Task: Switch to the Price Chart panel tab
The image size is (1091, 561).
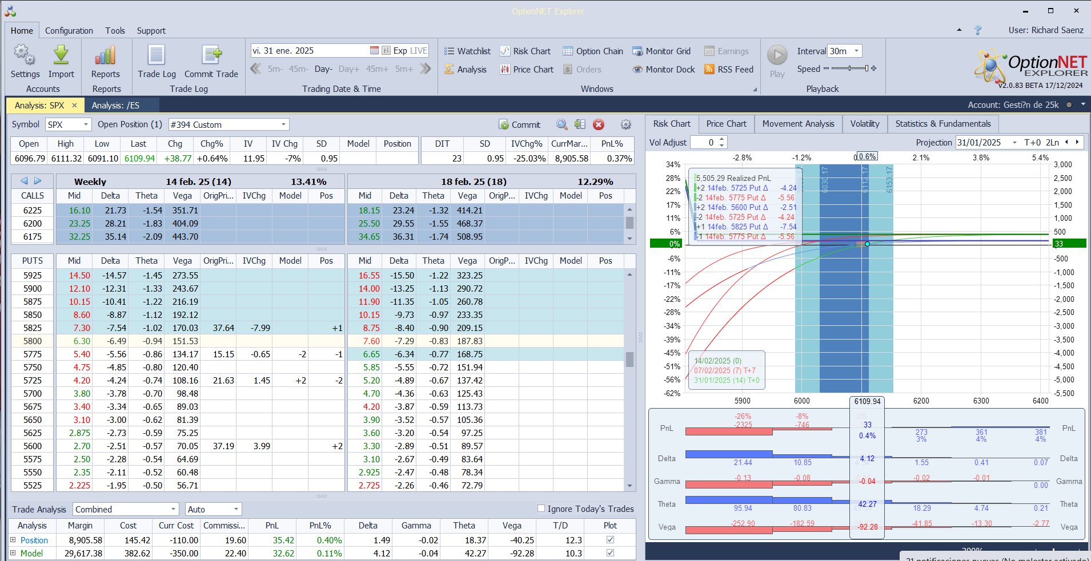Action: [726, 124]
